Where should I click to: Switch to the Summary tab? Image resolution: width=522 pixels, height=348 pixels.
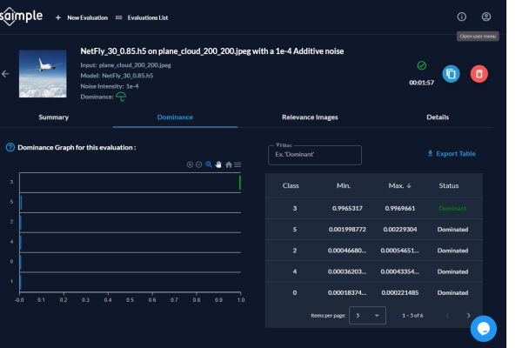pos(54,117)
